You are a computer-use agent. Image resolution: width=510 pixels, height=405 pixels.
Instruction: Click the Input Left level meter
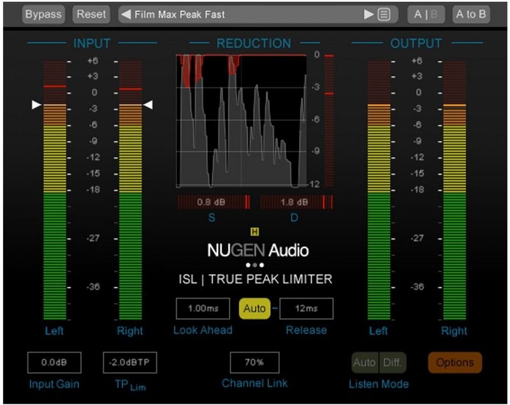coord(55,190)
